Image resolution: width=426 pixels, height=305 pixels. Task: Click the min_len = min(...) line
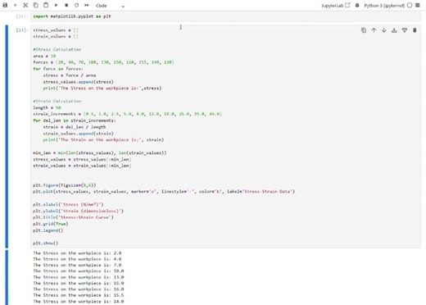pos(99,152)
